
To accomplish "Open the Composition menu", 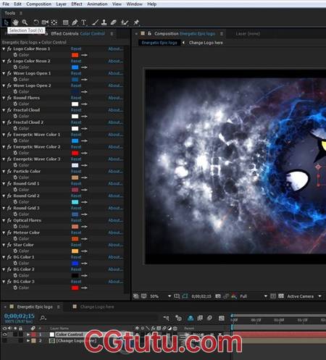I will [x=38, y=4].
